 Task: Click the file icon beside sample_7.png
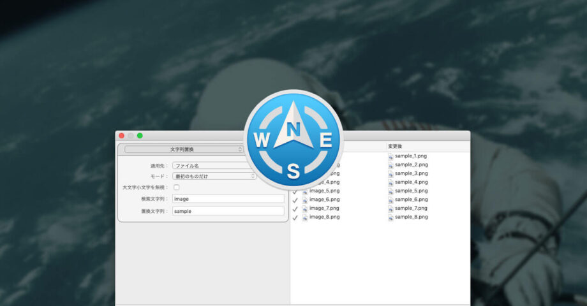click(390, 208)
